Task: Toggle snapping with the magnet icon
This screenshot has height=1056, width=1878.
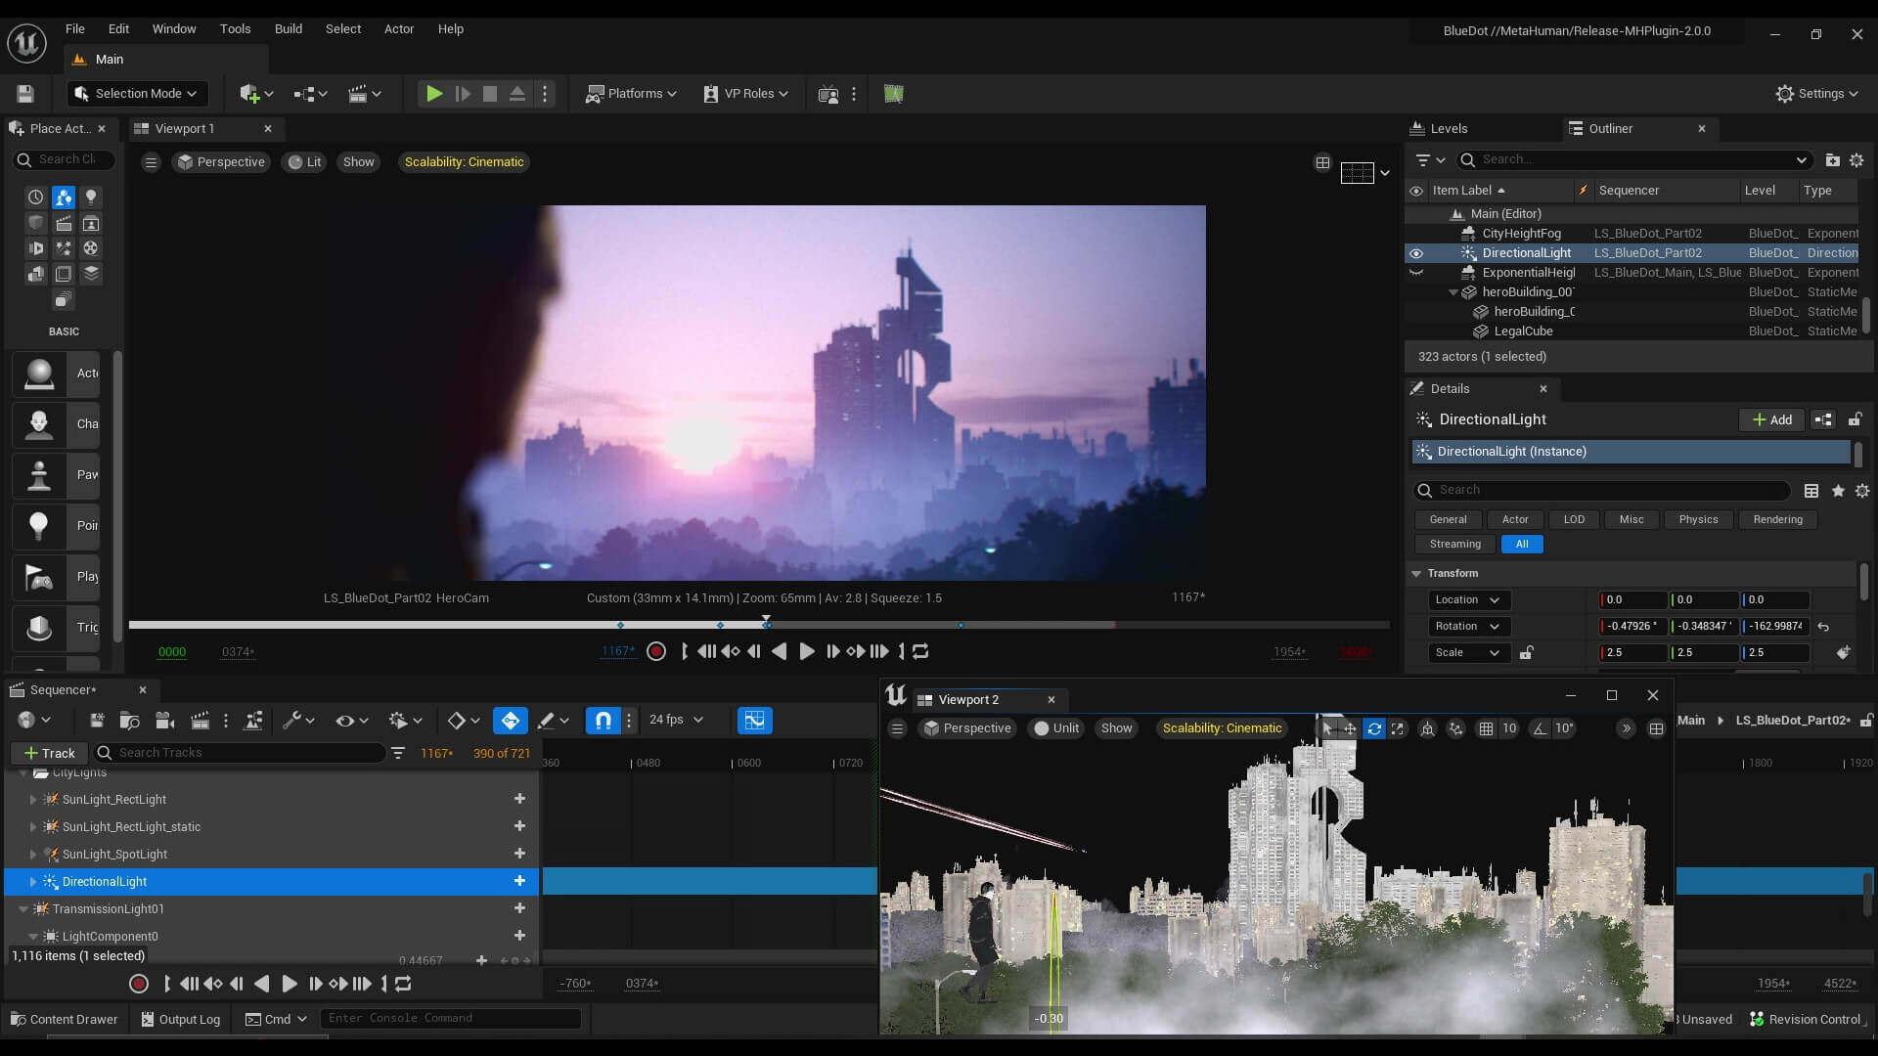Action: tap(603, 721)
